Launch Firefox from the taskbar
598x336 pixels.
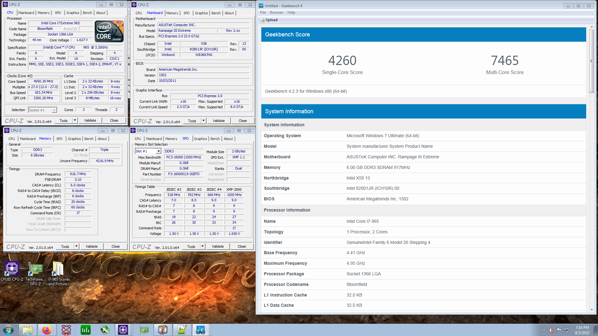pos(47,330)
